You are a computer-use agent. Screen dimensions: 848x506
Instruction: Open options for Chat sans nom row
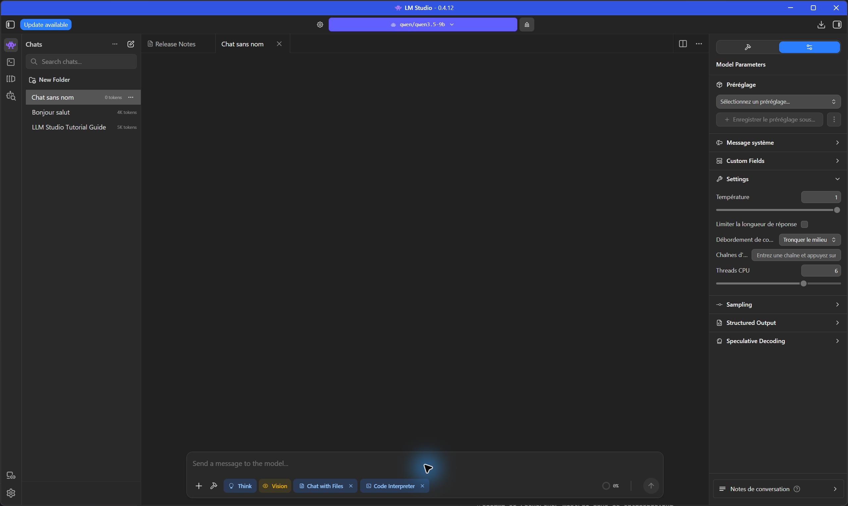pos(131,97)
